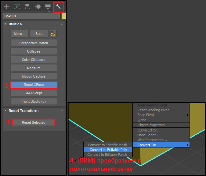
Task: Open the Motion panel tab
Action: pos(38,6)
